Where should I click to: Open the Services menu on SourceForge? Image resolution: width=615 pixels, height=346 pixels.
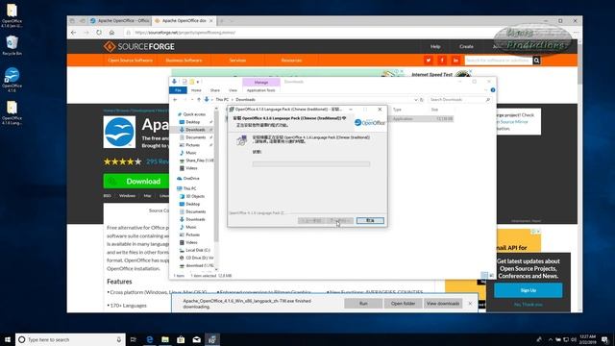coord(237,61)
